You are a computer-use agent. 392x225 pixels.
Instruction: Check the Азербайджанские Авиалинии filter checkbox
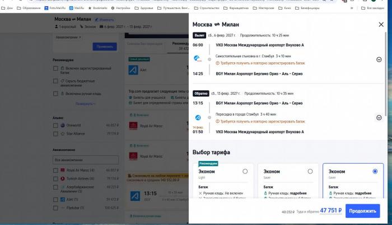click(x=55, y=187)
